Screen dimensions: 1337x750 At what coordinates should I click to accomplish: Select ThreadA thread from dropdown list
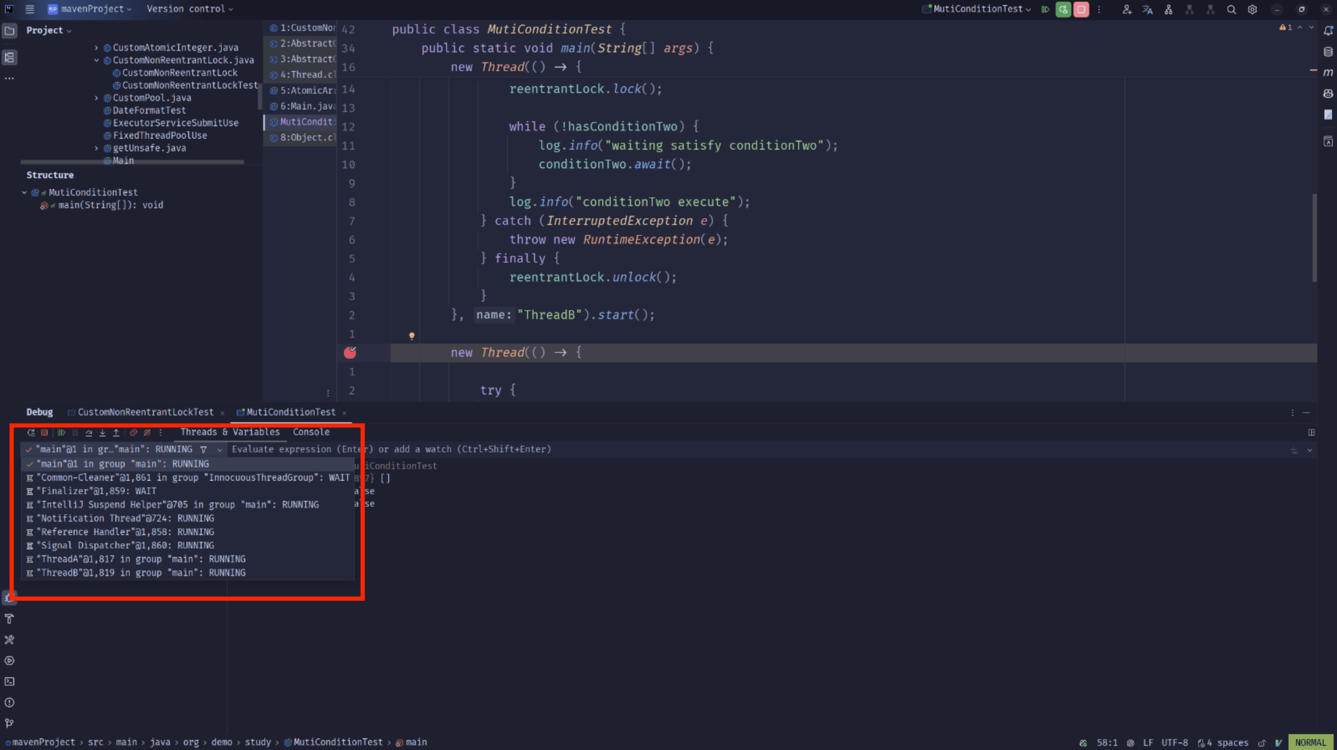[141, 559]
